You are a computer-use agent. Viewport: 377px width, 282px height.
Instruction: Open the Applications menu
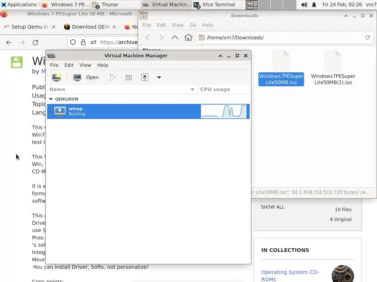pyautogui.click(x=20, y=4)
